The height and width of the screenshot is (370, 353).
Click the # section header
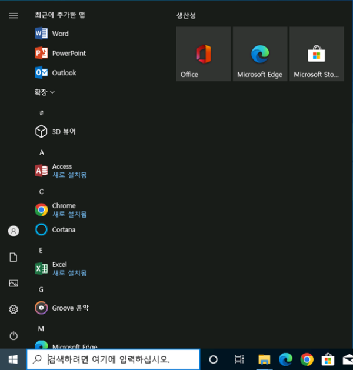point(41,113)
